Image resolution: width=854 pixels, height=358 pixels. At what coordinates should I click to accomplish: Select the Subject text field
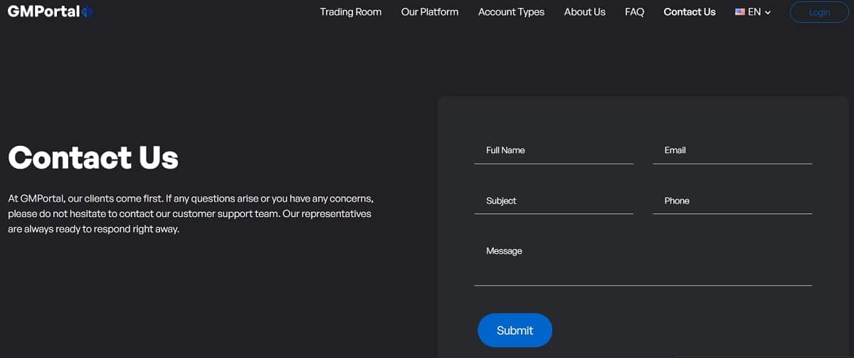tap(553, 201)
